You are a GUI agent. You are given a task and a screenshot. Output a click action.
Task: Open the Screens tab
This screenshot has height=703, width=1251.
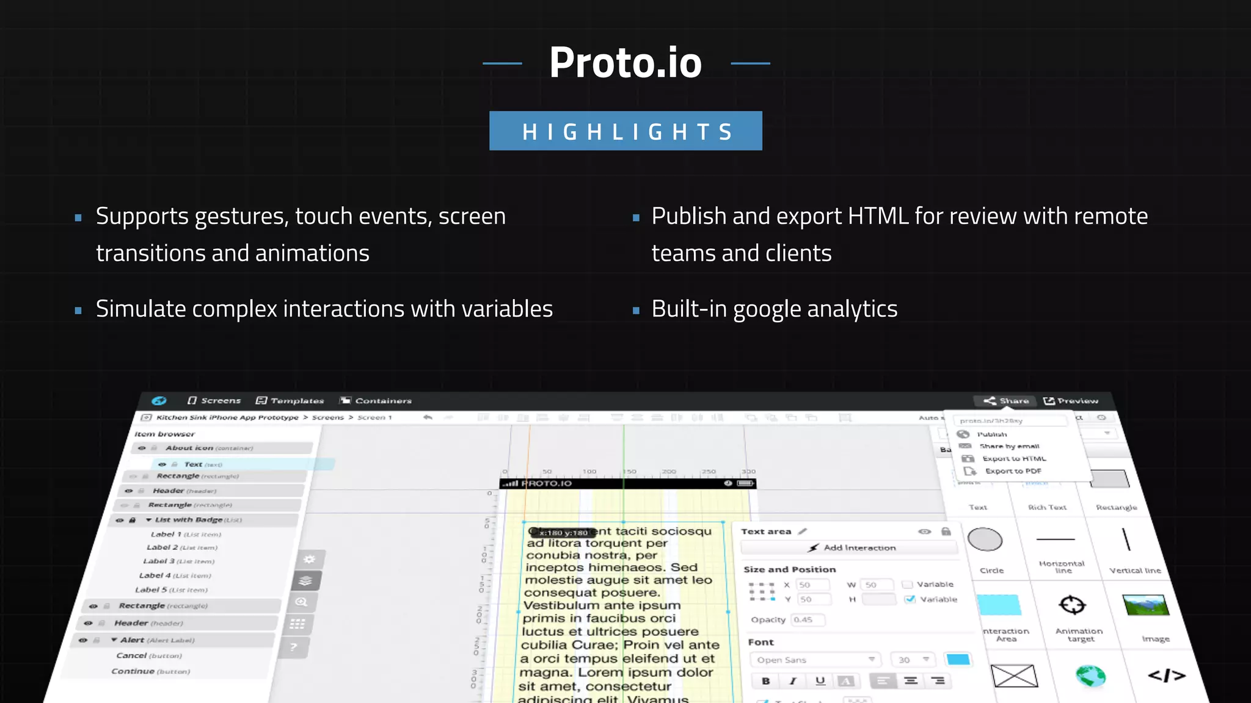[x=214, y=400]
